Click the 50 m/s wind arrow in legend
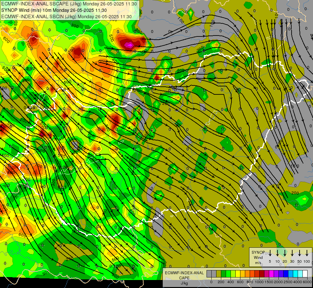The width and height of the screenshot is (313, 288). 300,253
